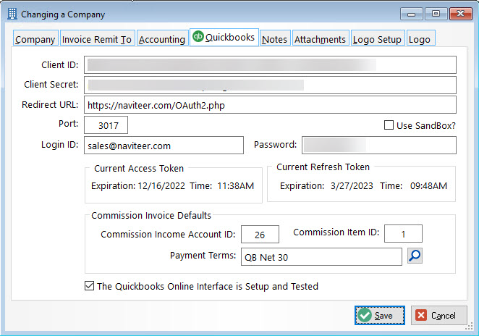The height and width of the screenshot is (336, 479).
Task: Click the refresh token time 09:48AM
Action: 428,185
